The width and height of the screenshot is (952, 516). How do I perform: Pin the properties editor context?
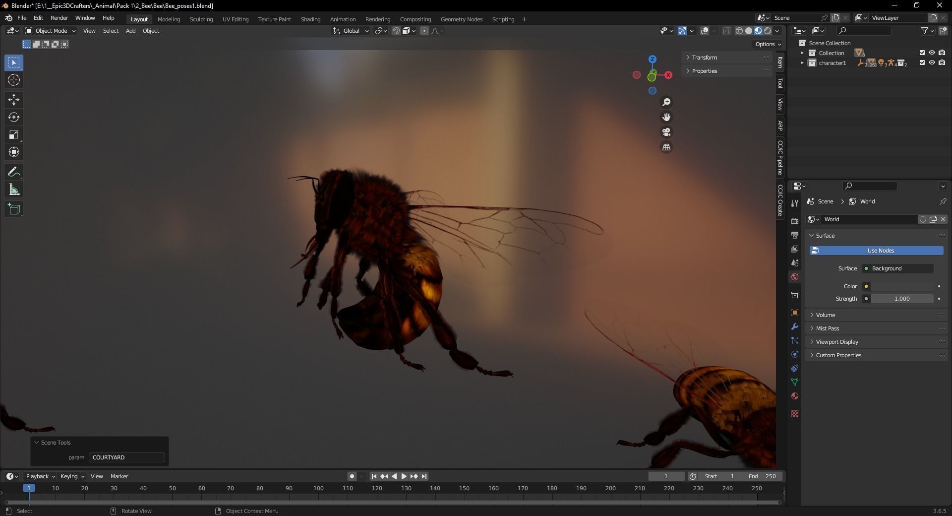point(943,201)
